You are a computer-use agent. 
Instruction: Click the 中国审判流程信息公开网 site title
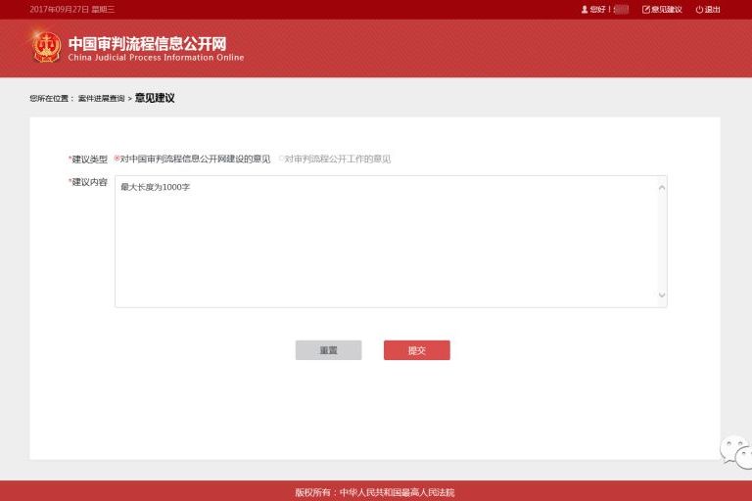point(147,44)
